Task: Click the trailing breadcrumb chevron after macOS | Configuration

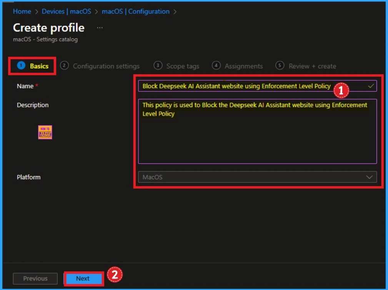Action: point(175,12)
